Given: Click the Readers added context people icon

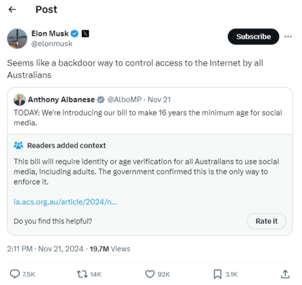Looking at the screenshot, I should pos(19,146).
